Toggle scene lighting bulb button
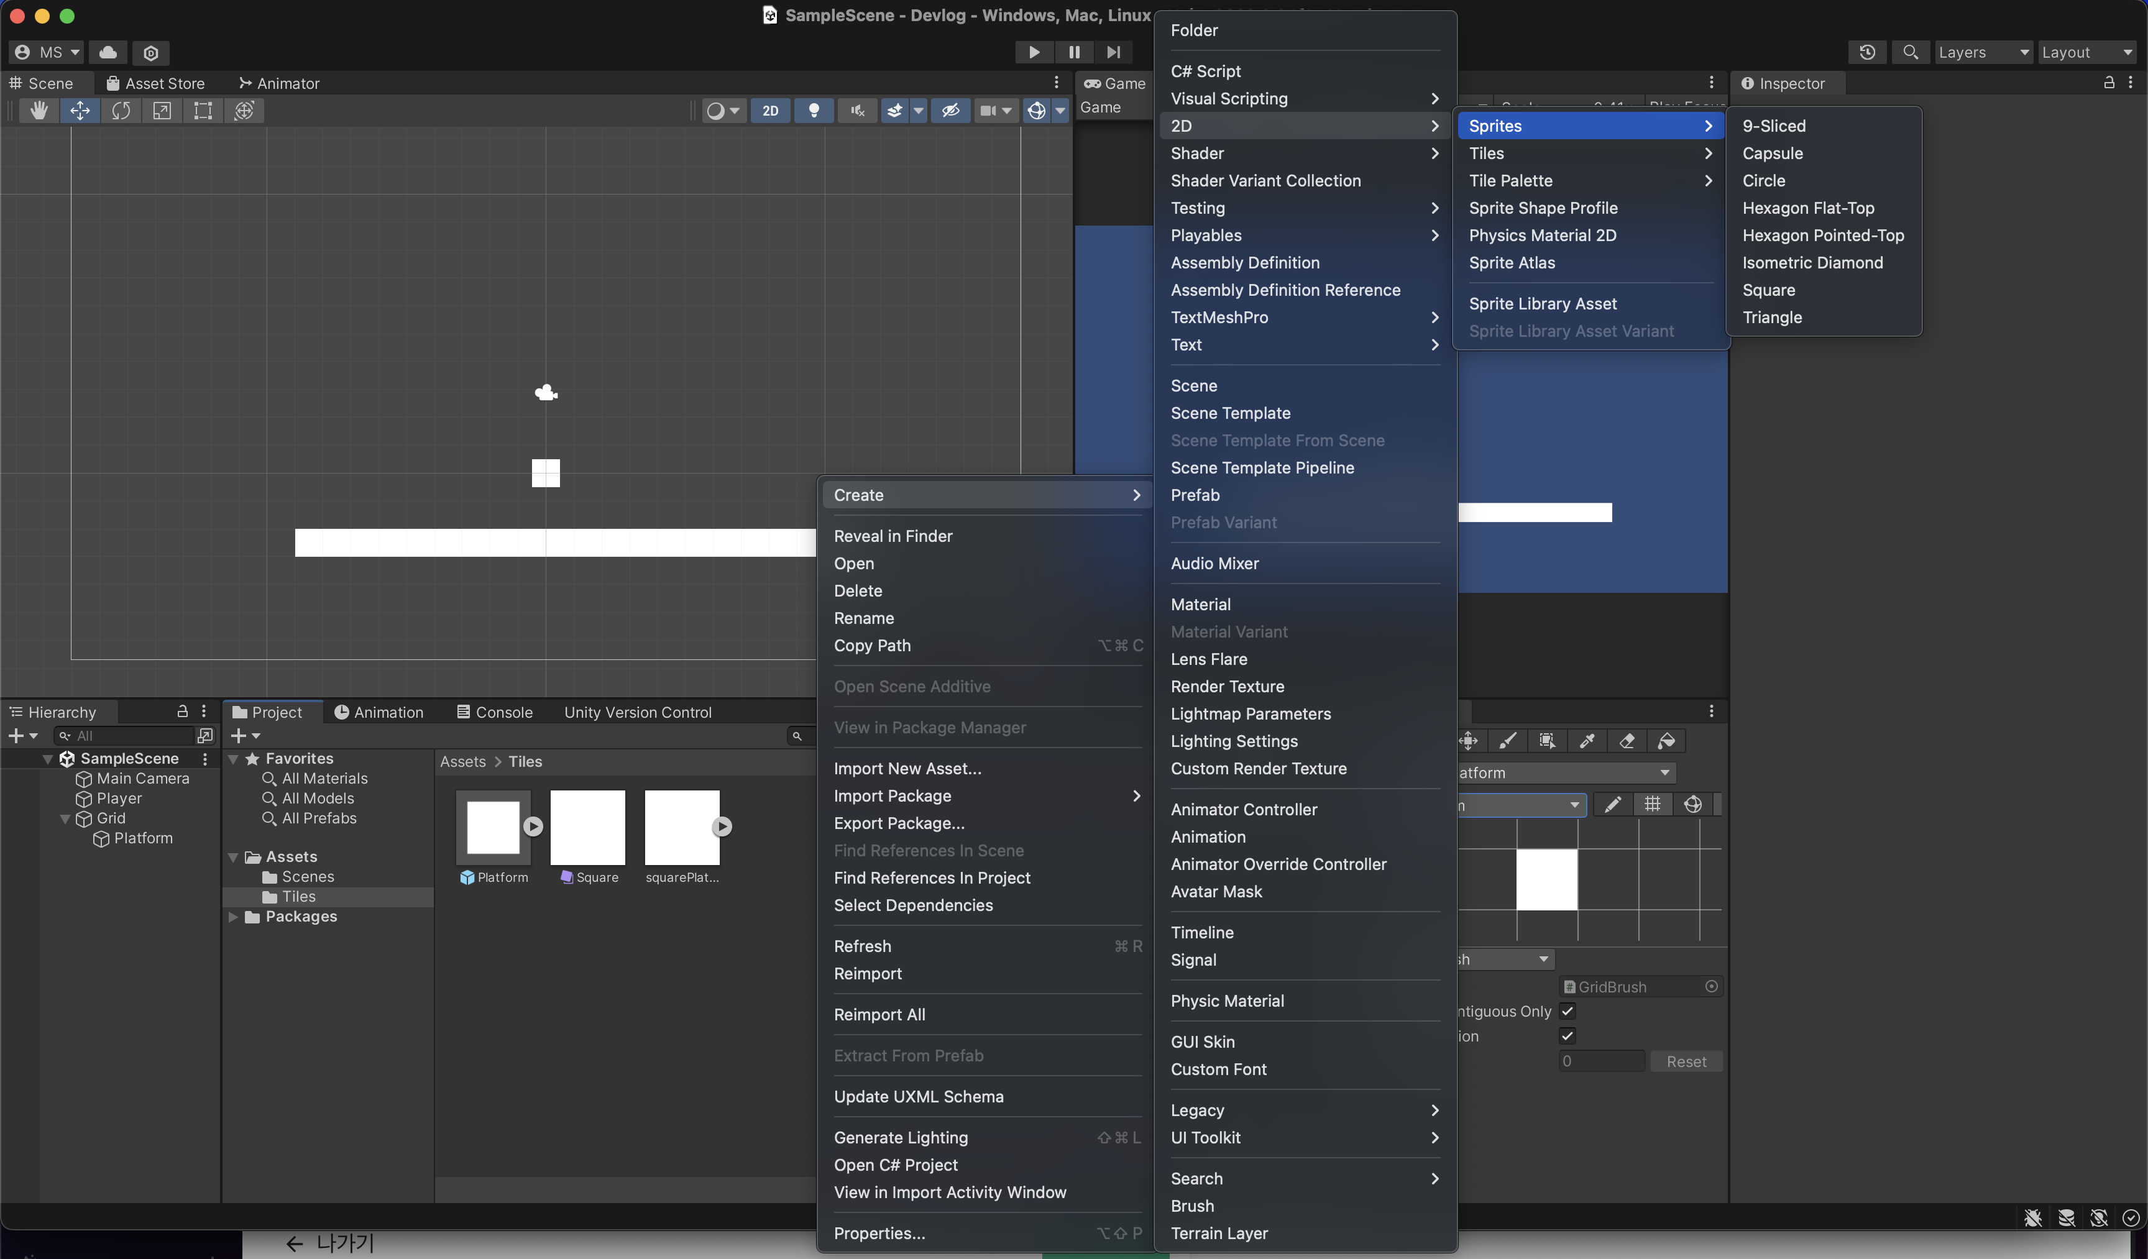The width and height of the screenshot is (2148, 1259). [x=814, y=111]
